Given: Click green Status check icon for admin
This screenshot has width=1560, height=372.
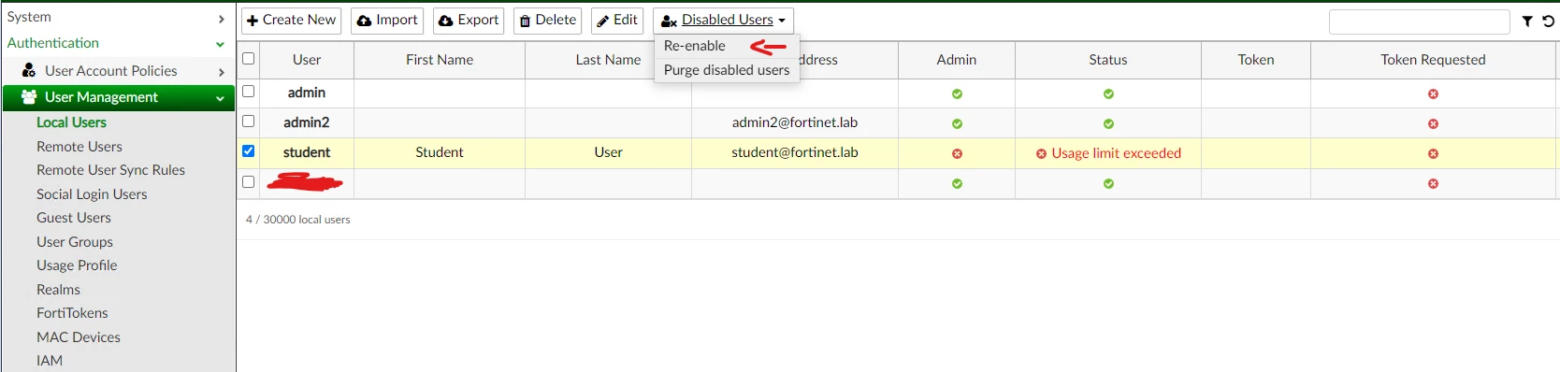Looking at the screenshot, I should tap(1108, 94).
